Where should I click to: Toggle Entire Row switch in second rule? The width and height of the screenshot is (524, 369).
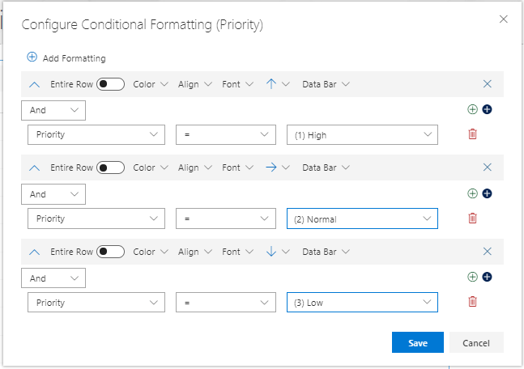pyautogui.click(x=111, y=168)
